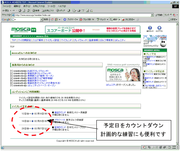Open マイ初期設定 navigation link

(x=24, y=40)
